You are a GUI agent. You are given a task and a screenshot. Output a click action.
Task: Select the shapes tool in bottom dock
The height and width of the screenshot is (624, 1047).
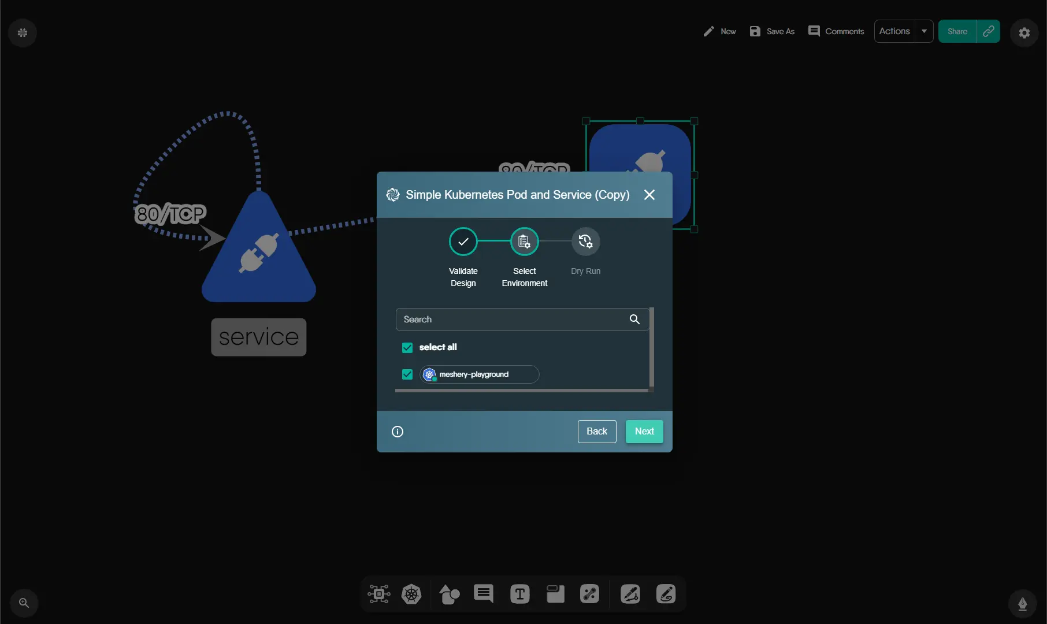pos(449,594)
